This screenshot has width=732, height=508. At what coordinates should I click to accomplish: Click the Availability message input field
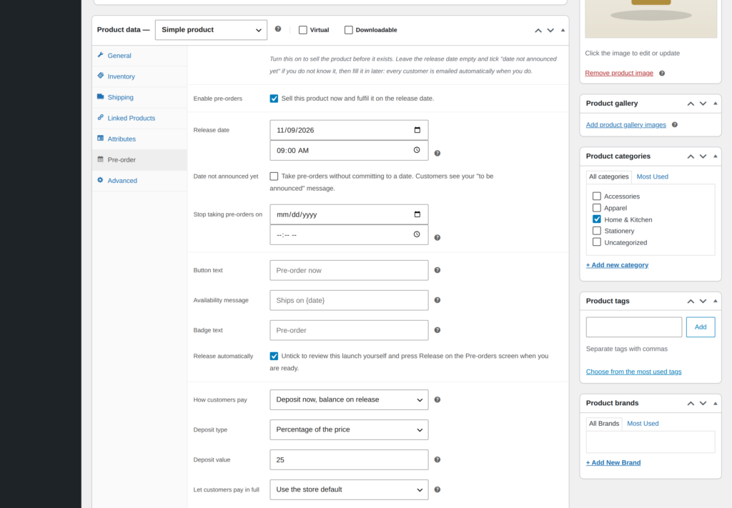[349, 300]
